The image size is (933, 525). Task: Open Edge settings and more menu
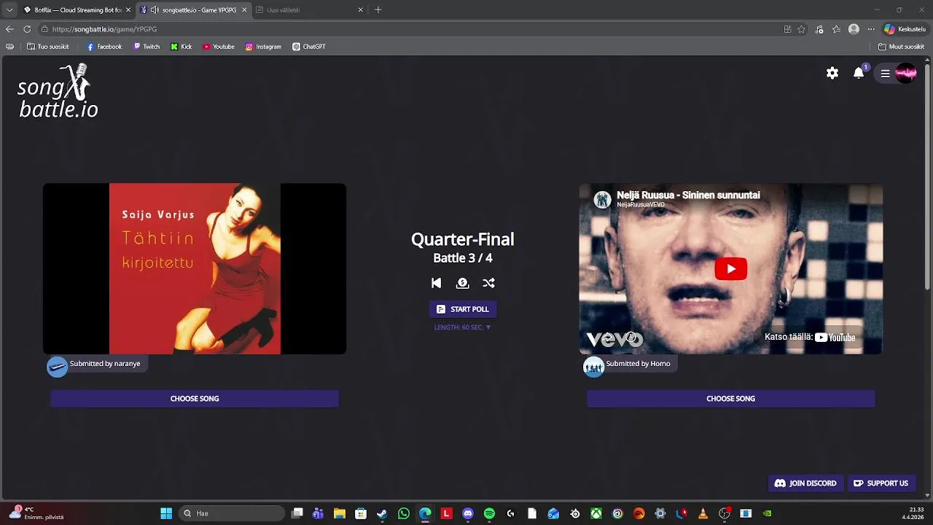870,29
